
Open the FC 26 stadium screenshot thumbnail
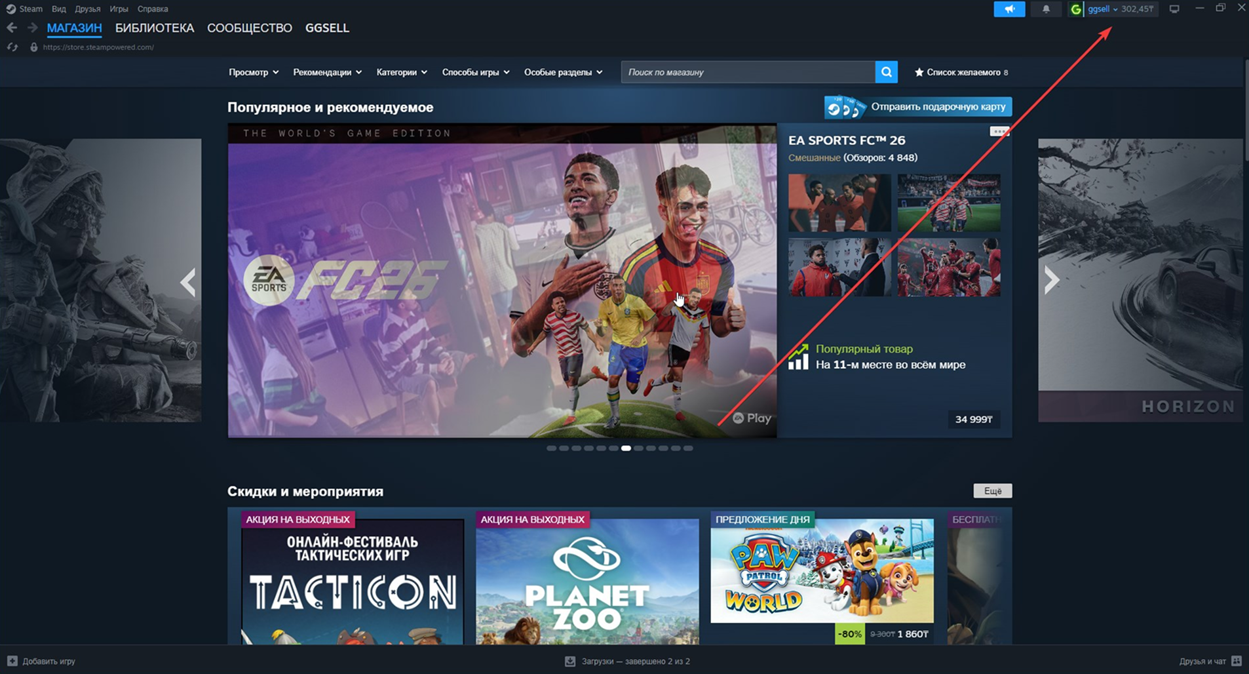point(949,203)
